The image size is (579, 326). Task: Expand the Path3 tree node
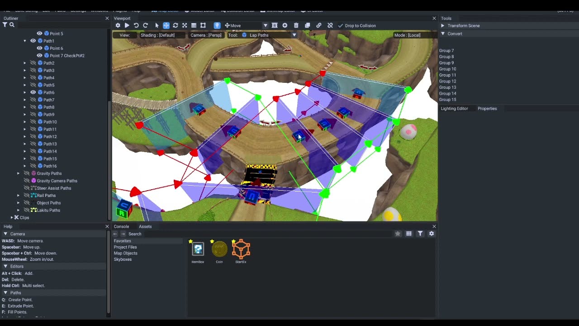pyautogui.click(x=25, y=70)
